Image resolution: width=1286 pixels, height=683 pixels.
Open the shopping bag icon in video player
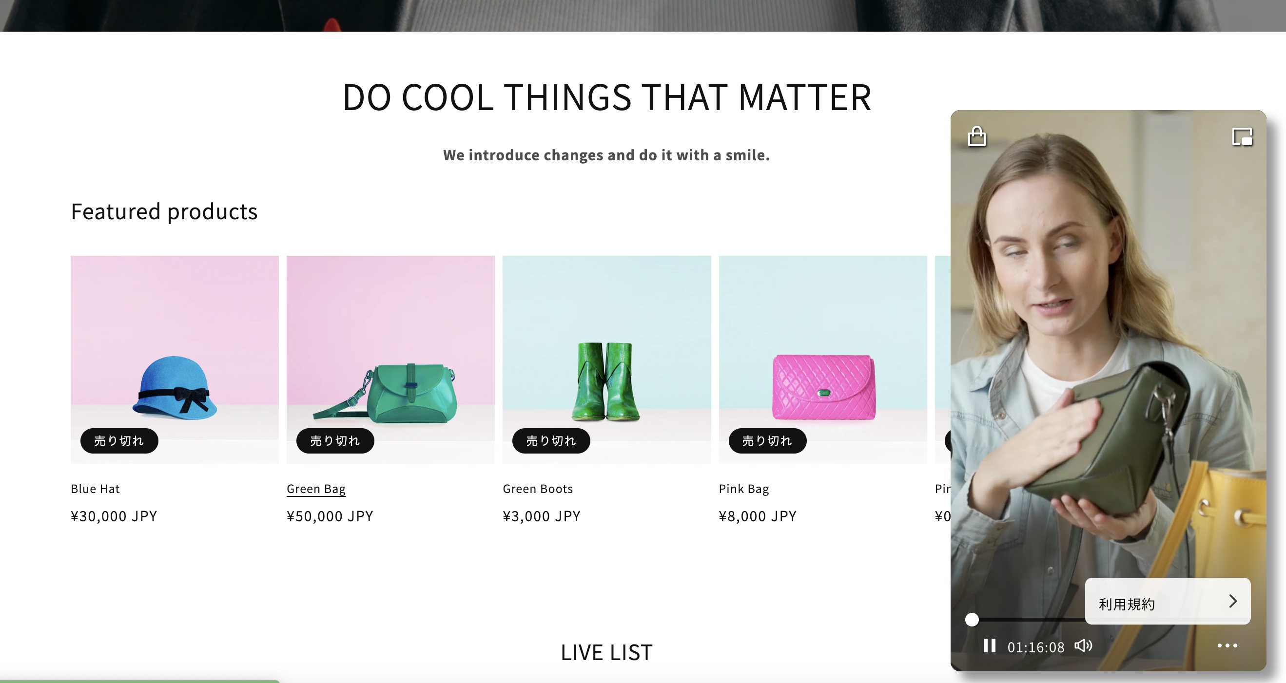tap(976, 136)
